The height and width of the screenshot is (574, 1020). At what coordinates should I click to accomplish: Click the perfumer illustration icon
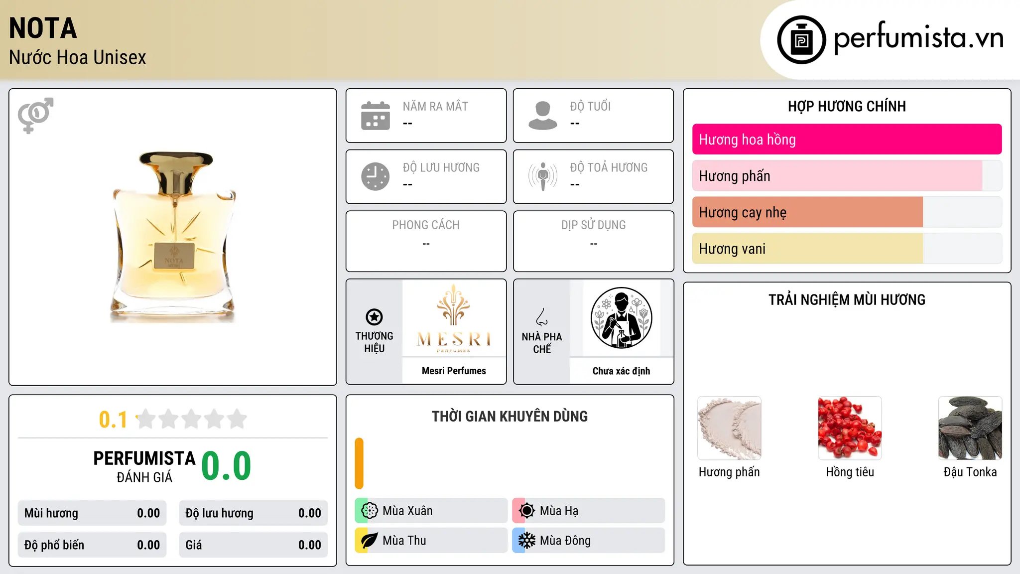pos(621,318)
